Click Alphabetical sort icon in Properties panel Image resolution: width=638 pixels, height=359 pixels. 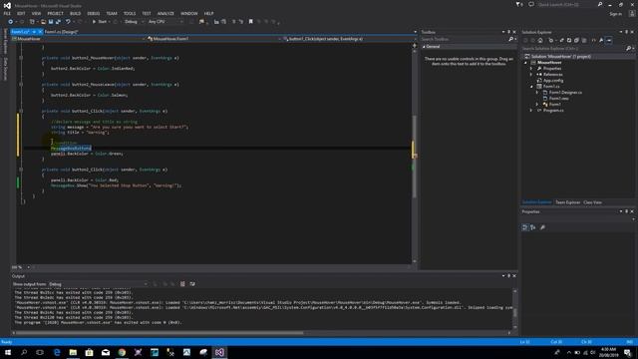tap(533, 227)
